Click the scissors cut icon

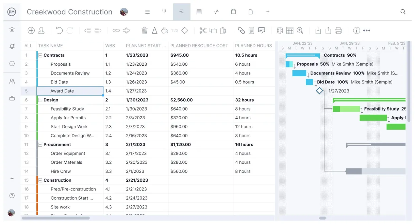tap(203, 30)
